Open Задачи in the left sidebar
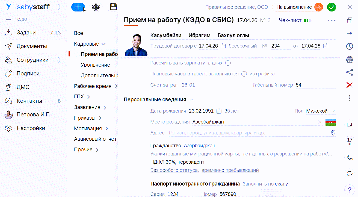The image size is (358, 197). 26,33
